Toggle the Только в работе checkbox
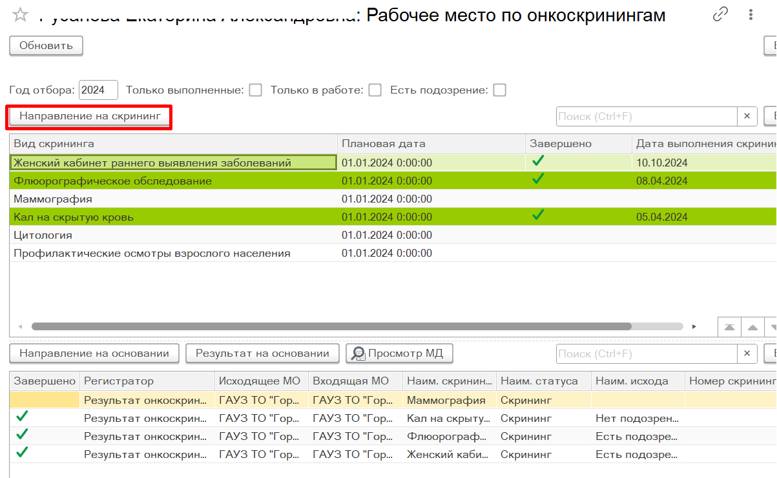Viewport: 777px width, 478px height. pos(375,90)
